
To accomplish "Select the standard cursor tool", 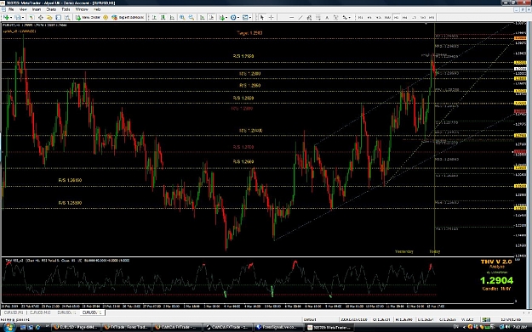I will pyautogui.click(x=261, y=17).
